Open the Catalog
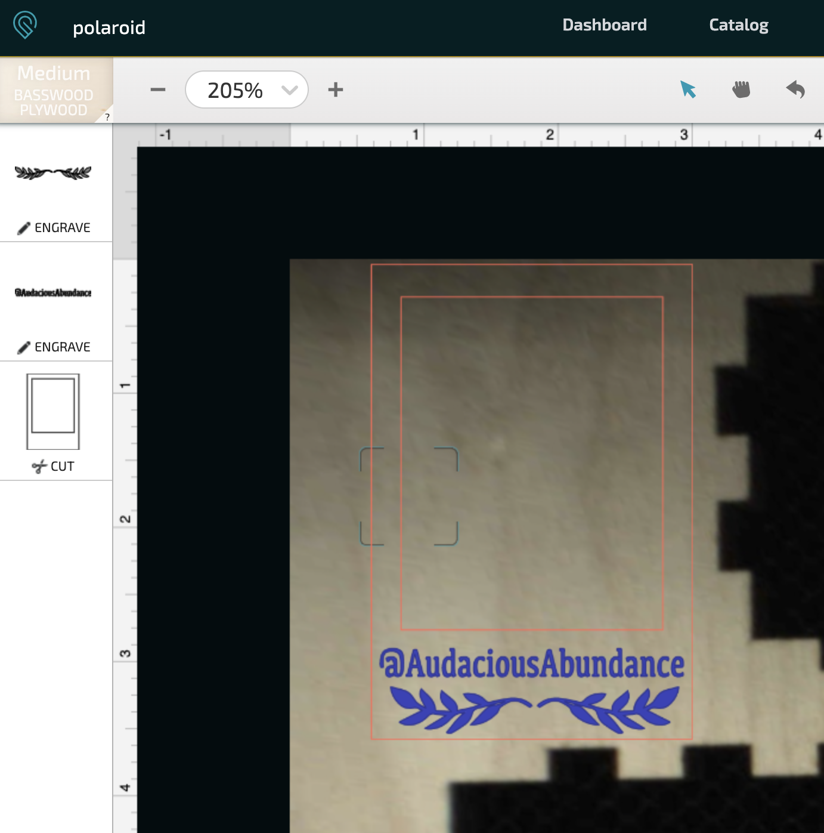This screenshot has width=824, height=833. tap(738, 25)
